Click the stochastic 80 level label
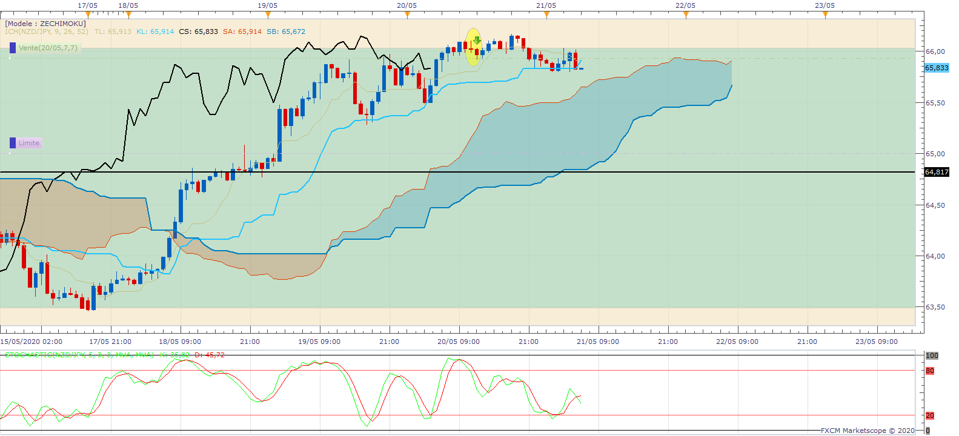Screen dimensions: 959x436 point(930,371)
